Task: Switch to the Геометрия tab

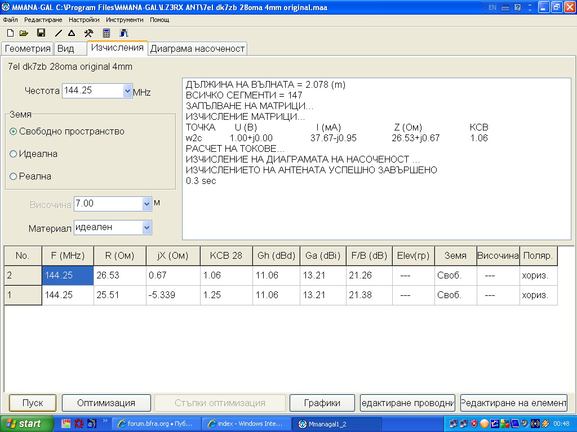Action: coord(28,49)
